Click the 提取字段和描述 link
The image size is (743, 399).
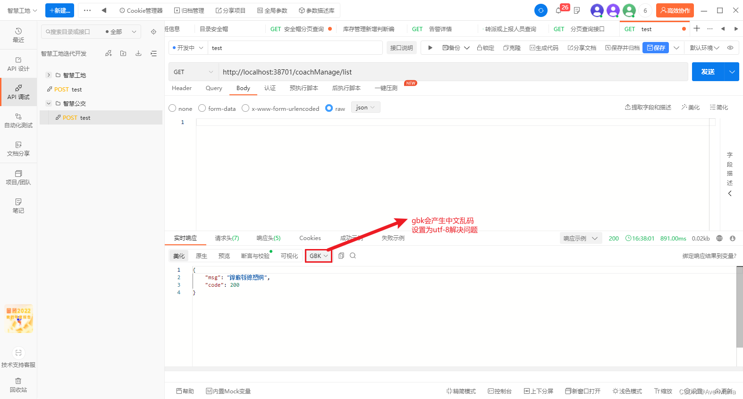648,108
